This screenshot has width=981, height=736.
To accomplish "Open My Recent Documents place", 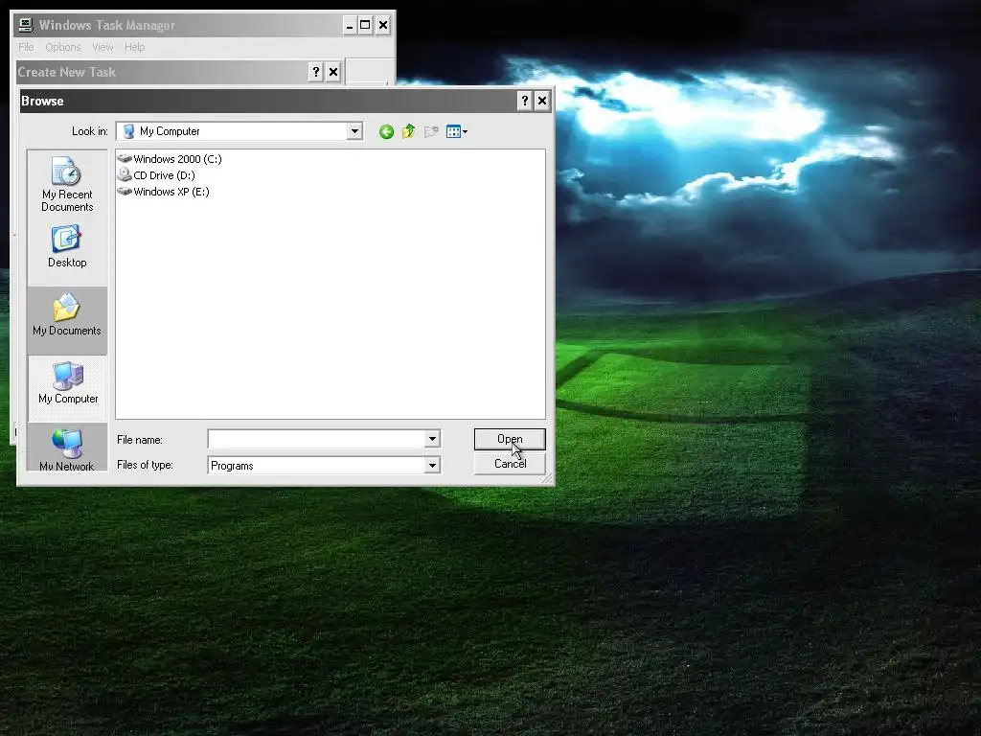I will (x=67, y=185).
